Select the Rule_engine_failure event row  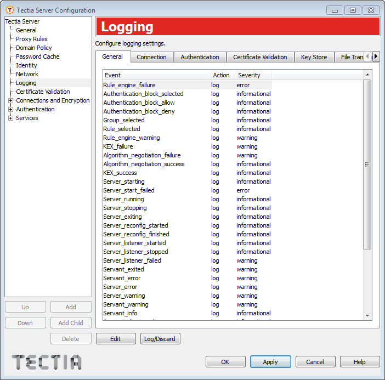[x=188, y=85]
